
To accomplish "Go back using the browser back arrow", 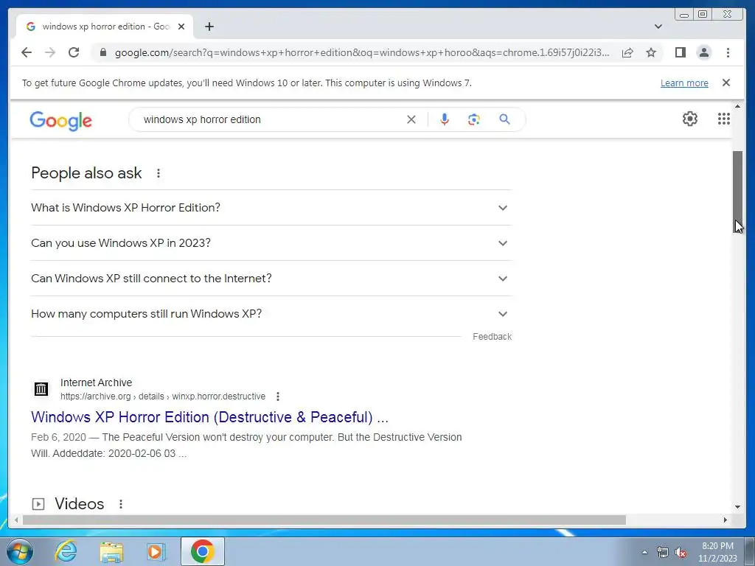I will click(27, 52).
